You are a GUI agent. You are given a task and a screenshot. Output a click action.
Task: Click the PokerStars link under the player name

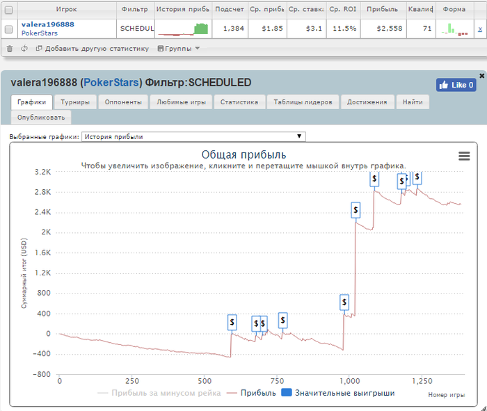(40, 33)
